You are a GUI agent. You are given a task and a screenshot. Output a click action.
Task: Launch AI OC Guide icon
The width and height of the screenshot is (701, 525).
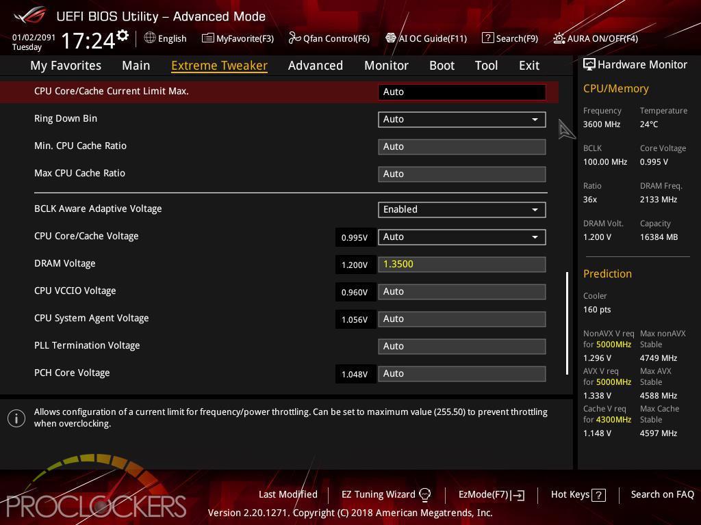(x=391, y=38)
